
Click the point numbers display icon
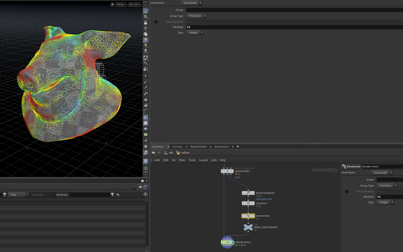146,93
